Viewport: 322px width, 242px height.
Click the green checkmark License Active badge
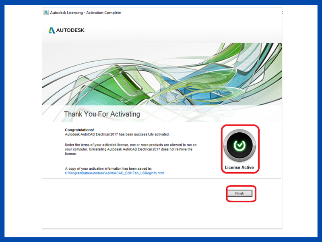pyautogui.click(x=240, y=145)
